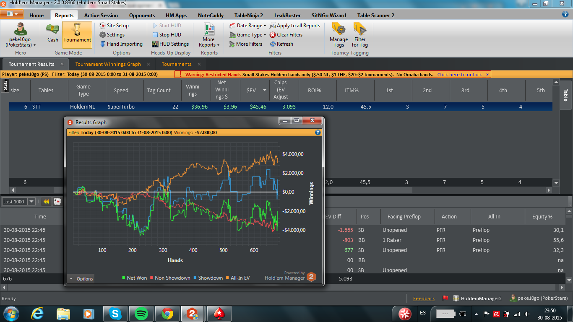The width and height of the screenshot is (573, 322).
Task: Open Spotify from the taskbar
Action: pos(141,314)
